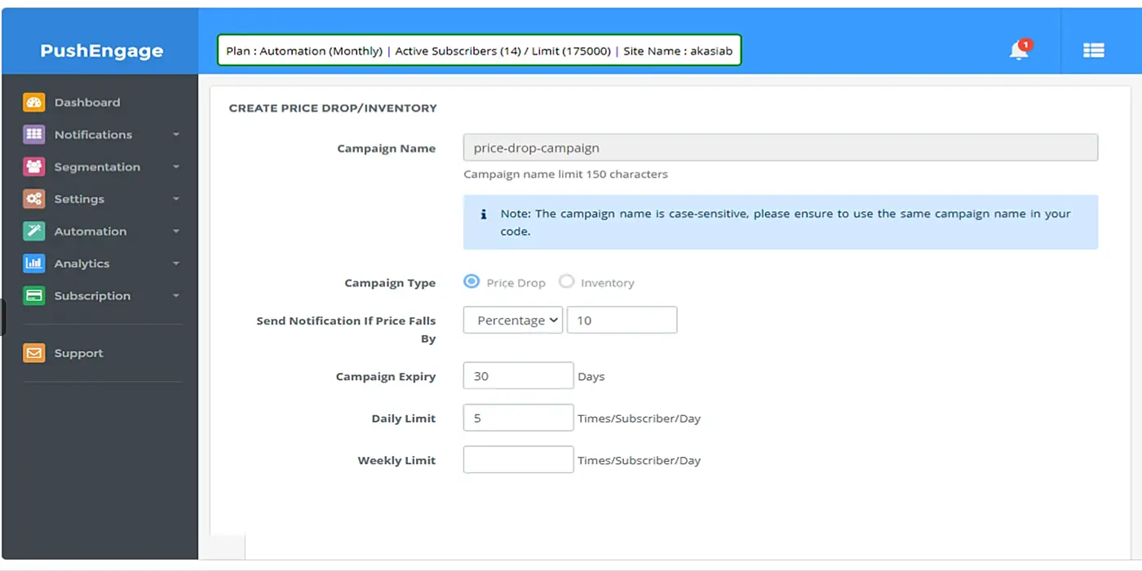Viewport: 1142px width, 571px height.
Task: Open the notification bell alerts
Action: point(1019,51)
